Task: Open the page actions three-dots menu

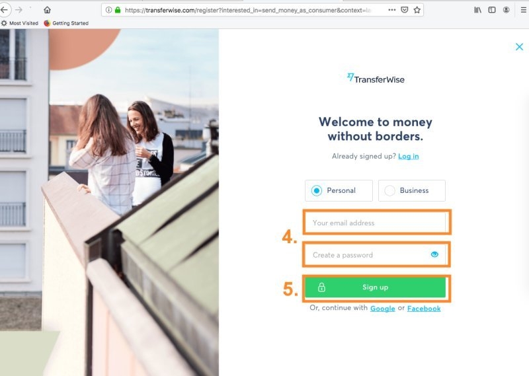Action: coord(391,10)
